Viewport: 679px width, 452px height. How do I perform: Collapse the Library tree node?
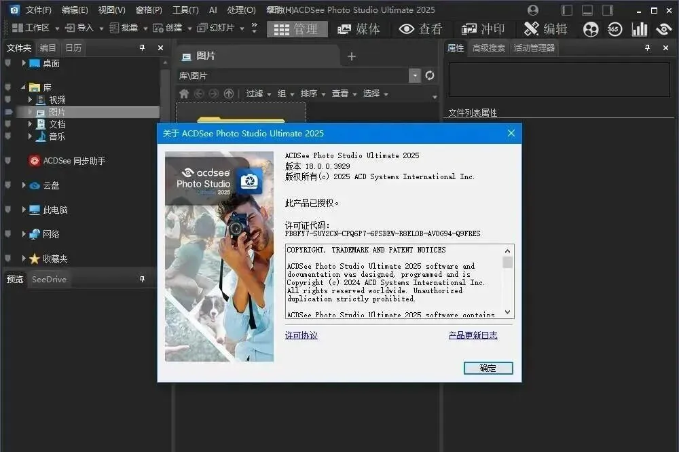tap(23, 87)
